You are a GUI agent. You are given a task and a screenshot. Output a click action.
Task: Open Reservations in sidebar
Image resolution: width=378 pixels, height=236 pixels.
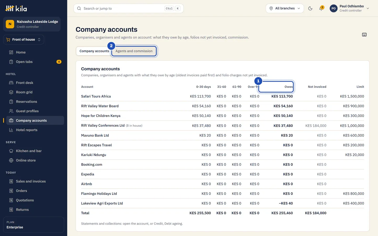pyautogui.click(x=35, y=101)
